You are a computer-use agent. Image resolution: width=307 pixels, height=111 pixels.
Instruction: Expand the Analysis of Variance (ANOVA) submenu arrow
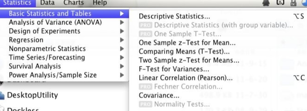point(122,22)
